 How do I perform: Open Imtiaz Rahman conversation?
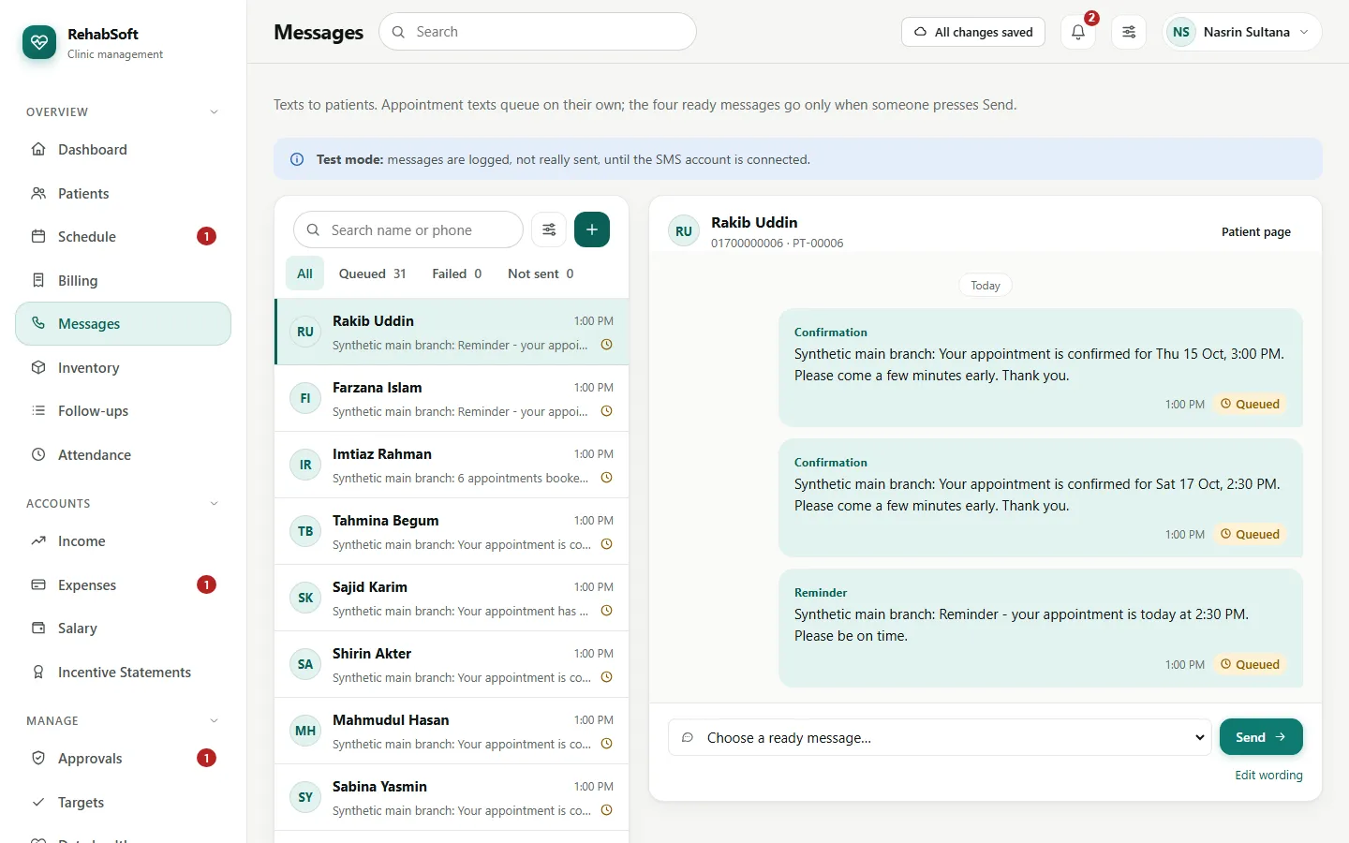(452, 465)
